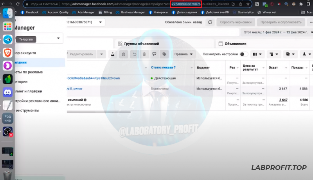The width and height of the screenshot is (313, 180).
Task: Click the 'Охват' column header
Action: click(x=273, y=67)
